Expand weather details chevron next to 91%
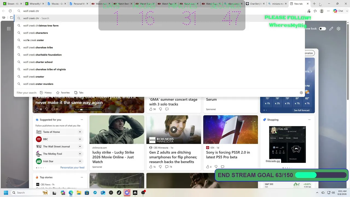350x197 pixels. (x=311, y=71)
